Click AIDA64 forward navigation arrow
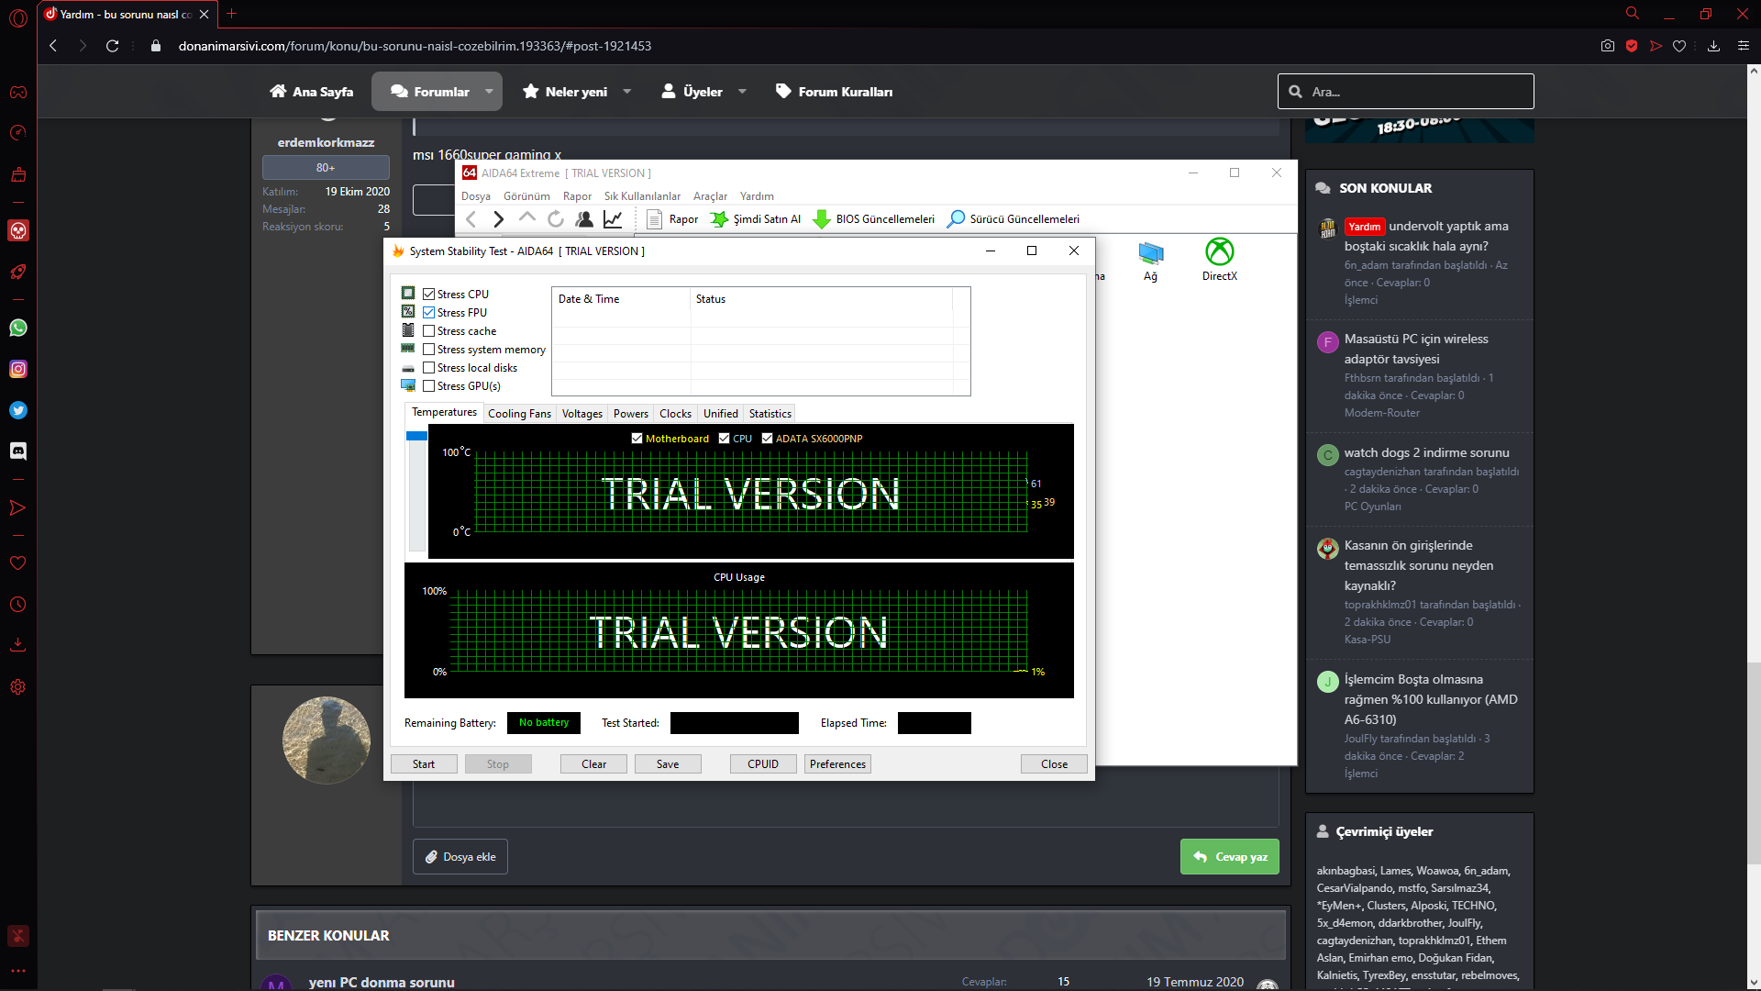This screenshot has height=991, width=1761. 499,219
